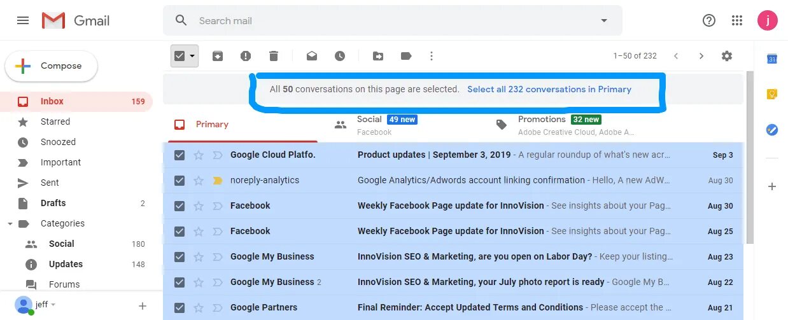Snooze selected conversations with clock icon
Viewport: 788px width, 320px height.
click(340, 56)
